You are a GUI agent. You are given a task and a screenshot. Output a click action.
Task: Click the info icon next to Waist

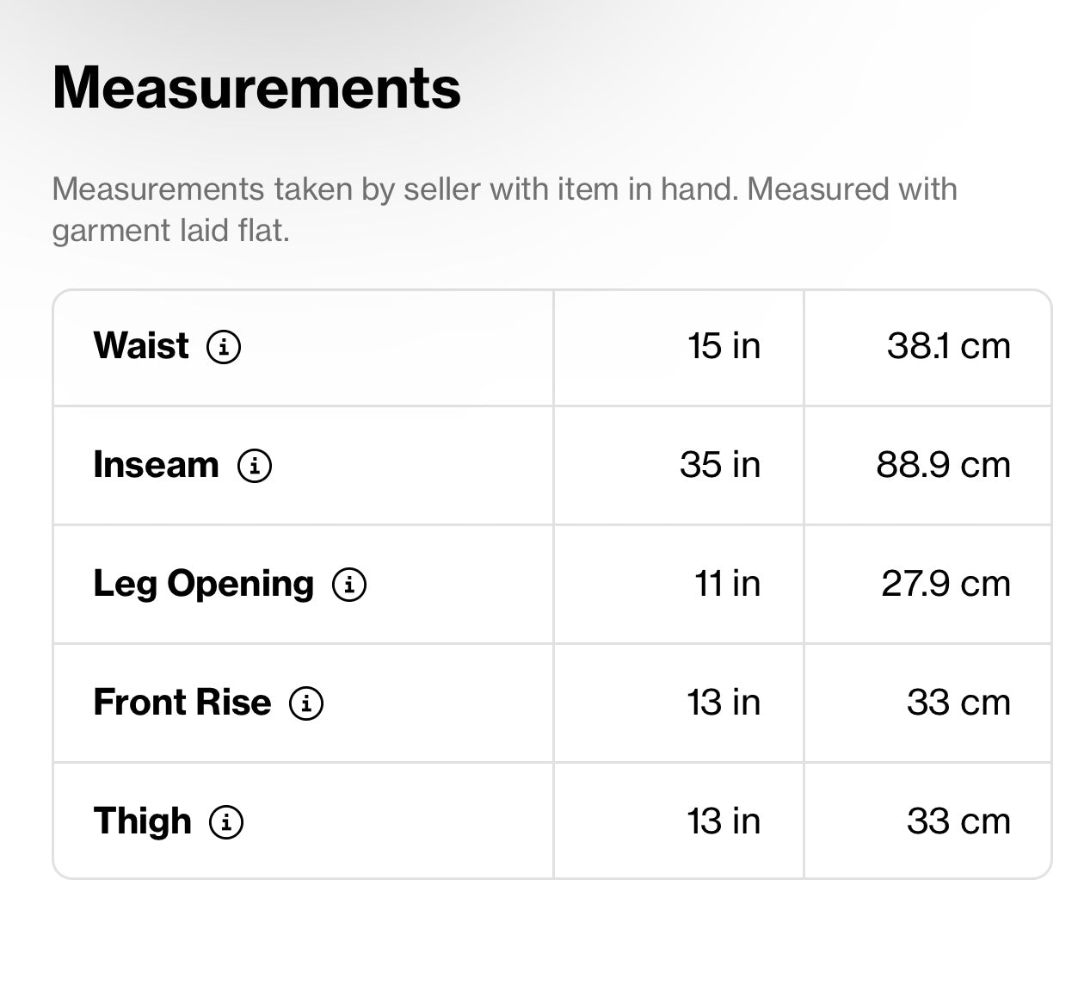224,347
